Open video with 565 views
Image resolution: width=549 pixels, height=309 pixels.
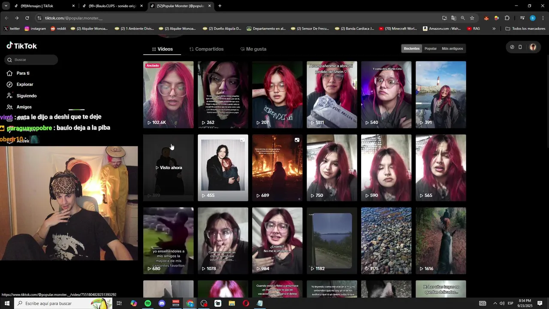(x=440, y=168)
